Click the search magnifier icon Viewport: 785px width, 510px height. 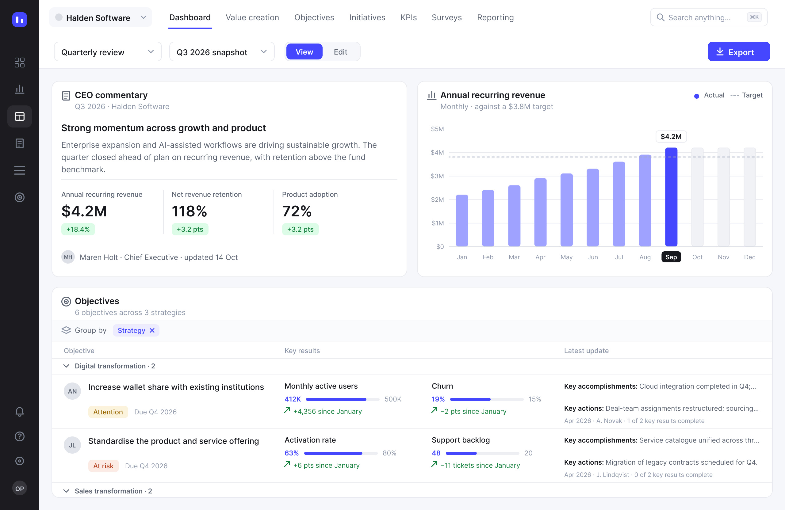[x=660, y=17]
